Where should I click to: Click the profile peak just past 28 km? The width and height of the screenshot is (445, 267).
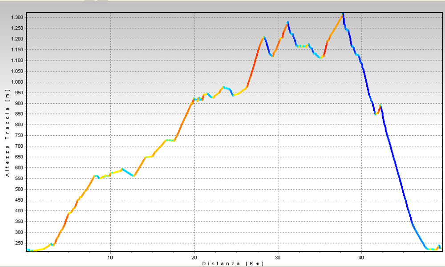tap(264, 37)
